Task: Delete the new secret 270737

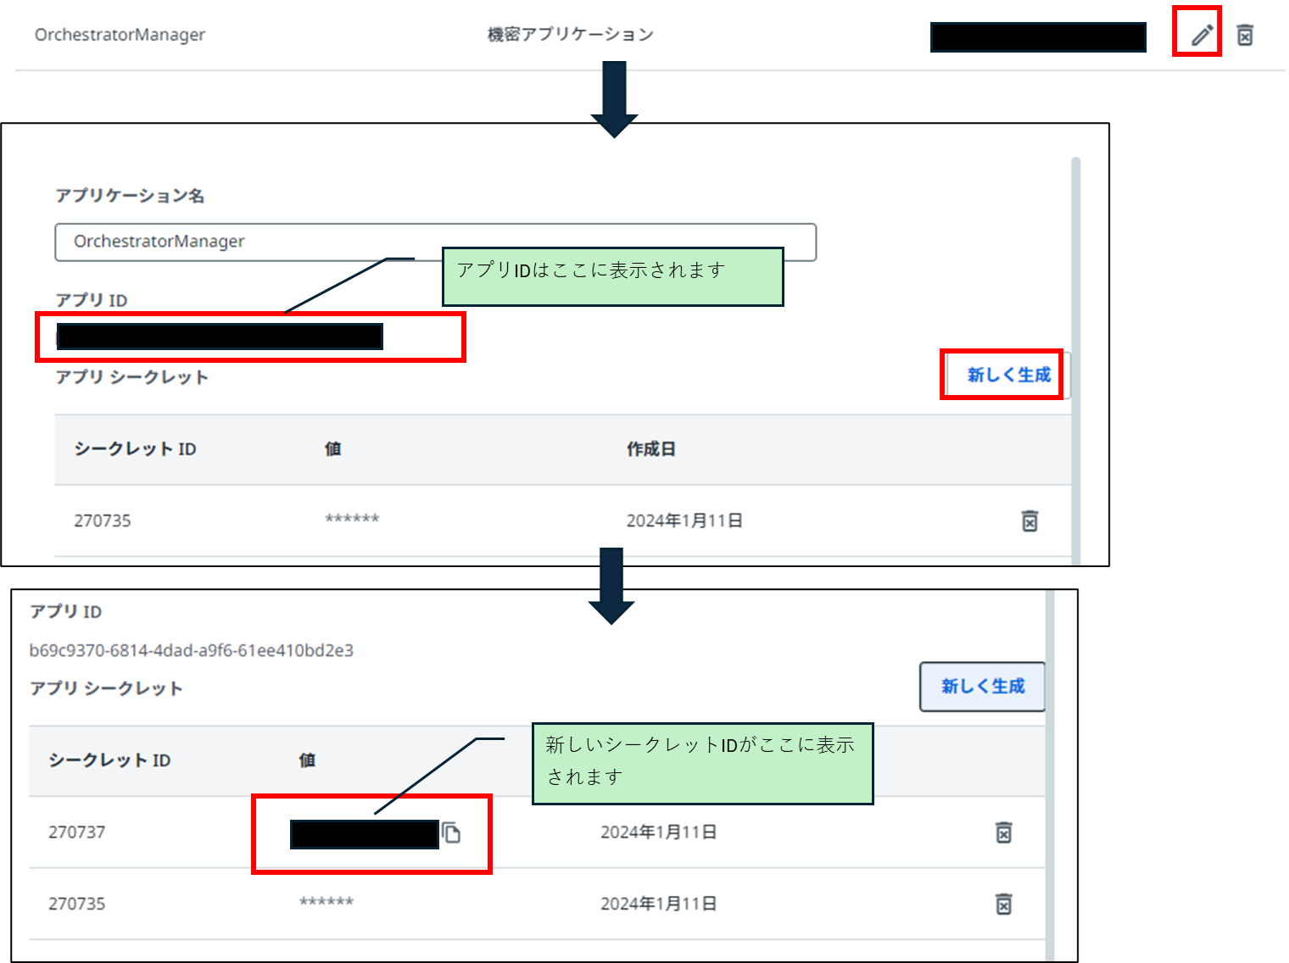Action: (x=1003, y=832)
